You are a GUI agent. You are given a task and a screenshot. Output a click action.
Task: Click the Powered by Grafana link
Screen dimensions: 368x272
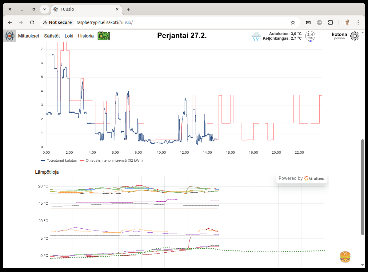(x=301, y=178)
